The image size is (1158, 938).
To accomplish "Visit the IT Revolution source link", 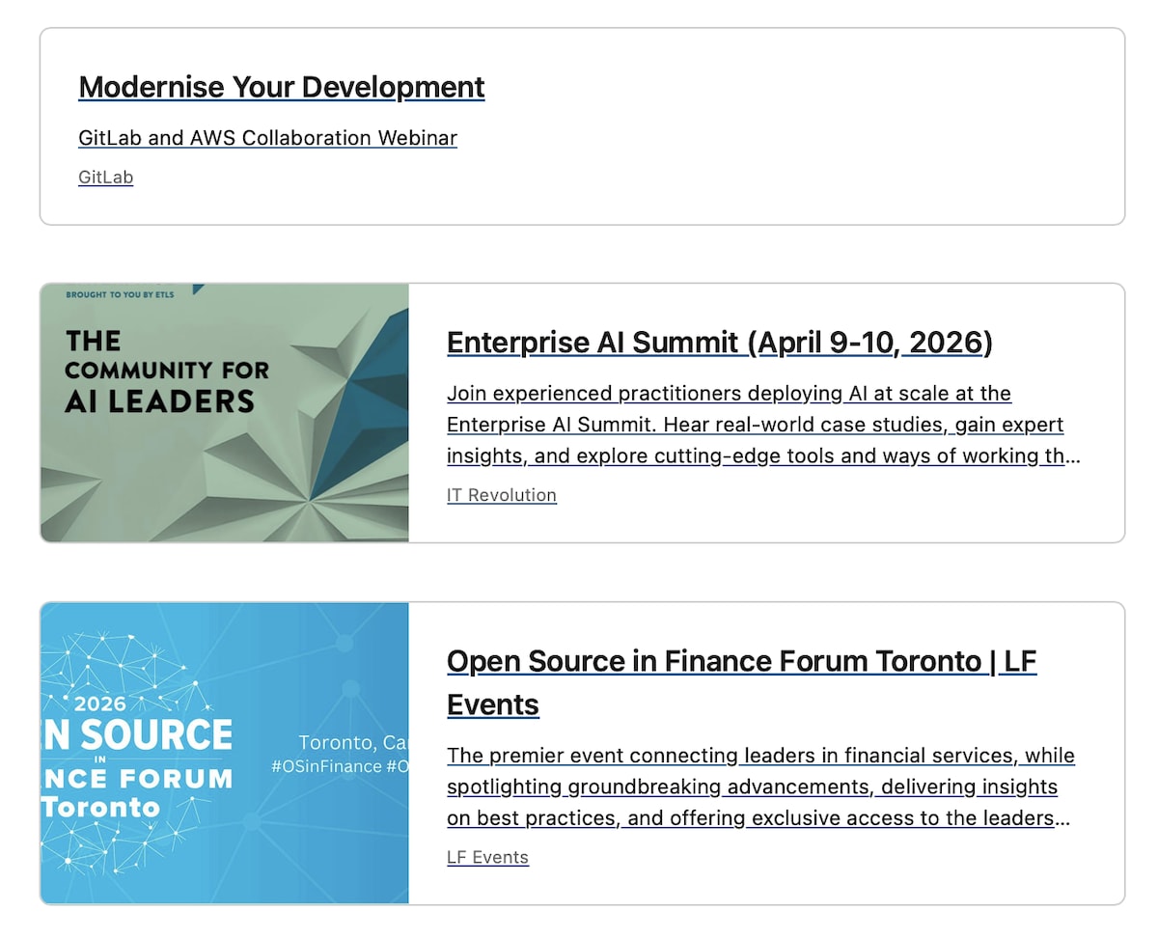I will 502,495.
